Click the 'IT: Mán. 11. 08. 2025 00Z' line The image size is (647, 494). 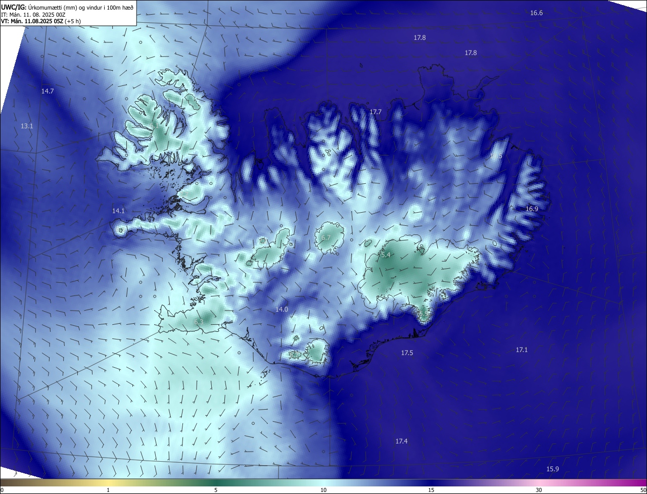(33, 15)
